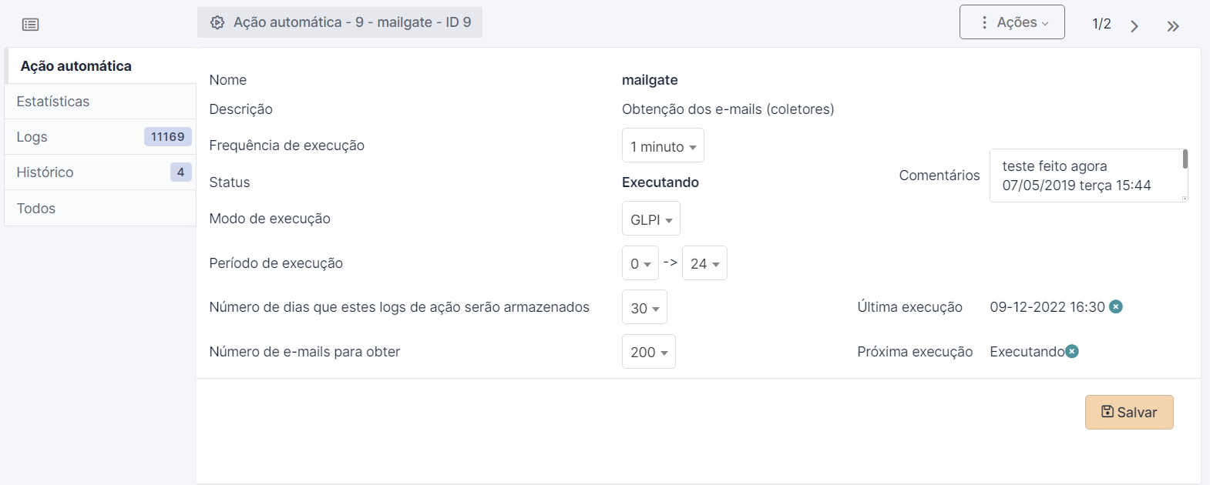Jump to last record with double chevron icon
Screen dimensions: 1210x485
(x=1172, y=25)
